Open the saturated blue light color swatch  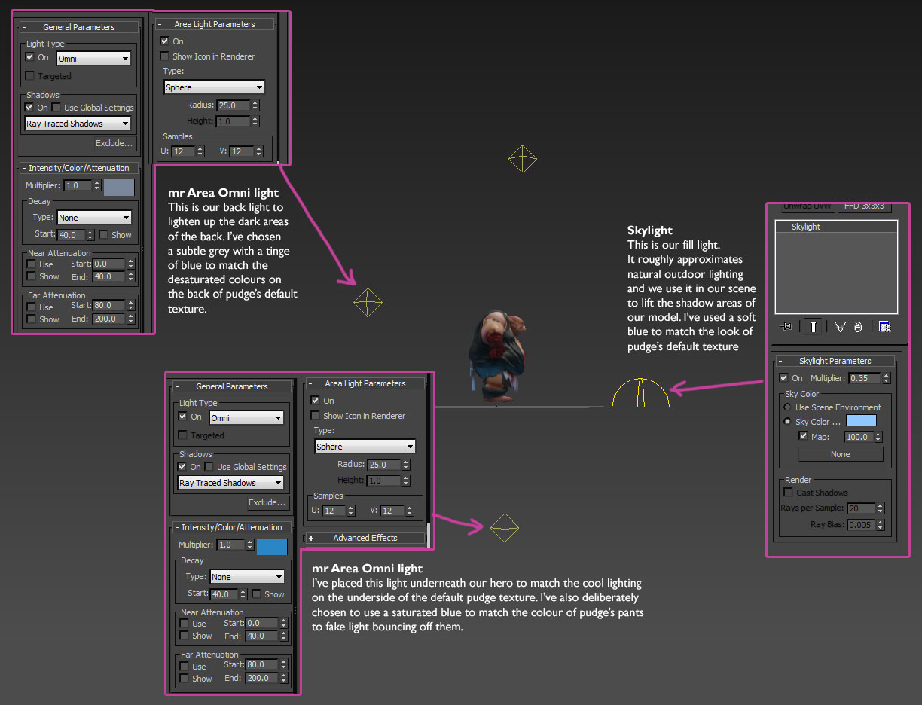tap(272, 547)
